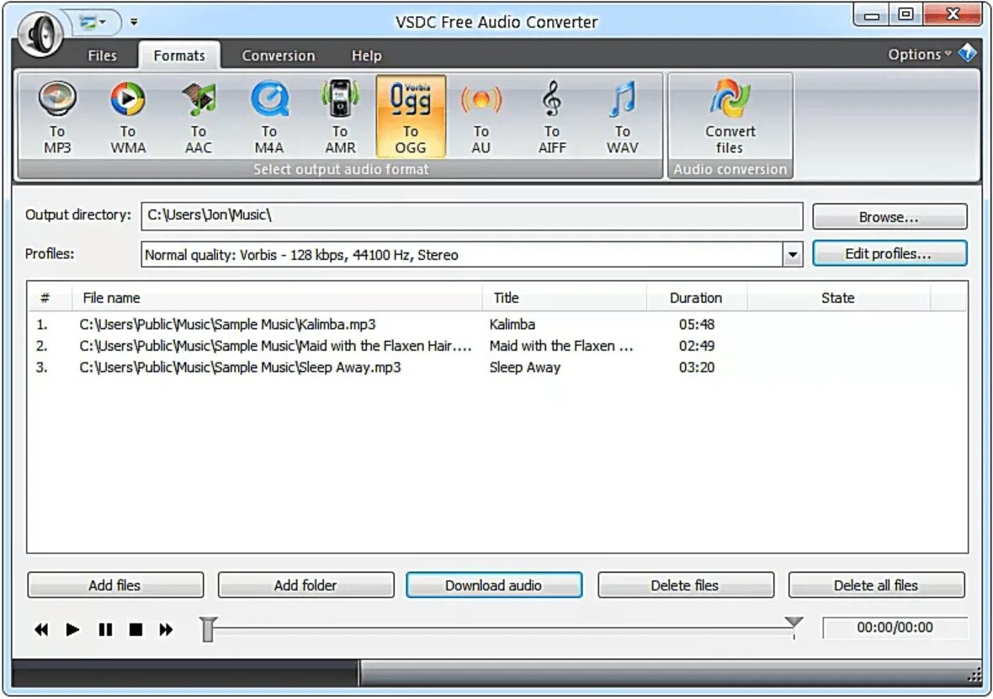Image resolution: width=993 pixels, height=699 pixels.
Task: Expand the Profiles combo box arrow
Action: coord(792,255)
